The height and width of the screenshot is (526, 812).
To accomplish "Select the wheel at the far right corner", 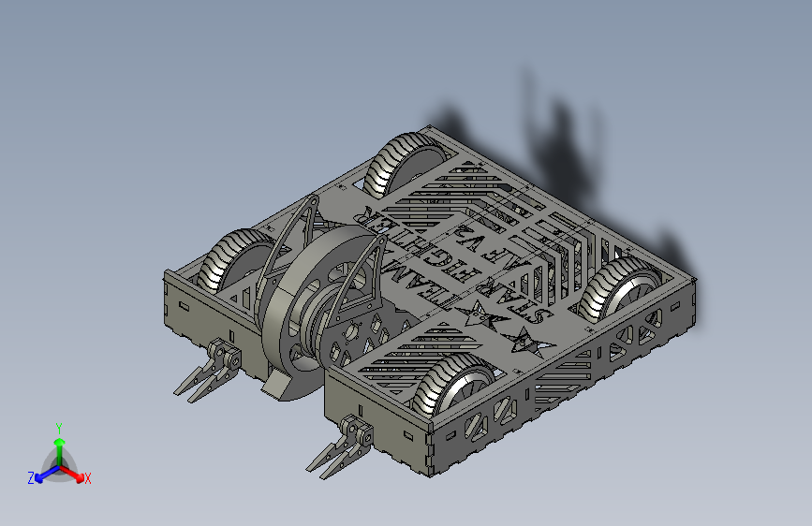I will pos(619,290).
